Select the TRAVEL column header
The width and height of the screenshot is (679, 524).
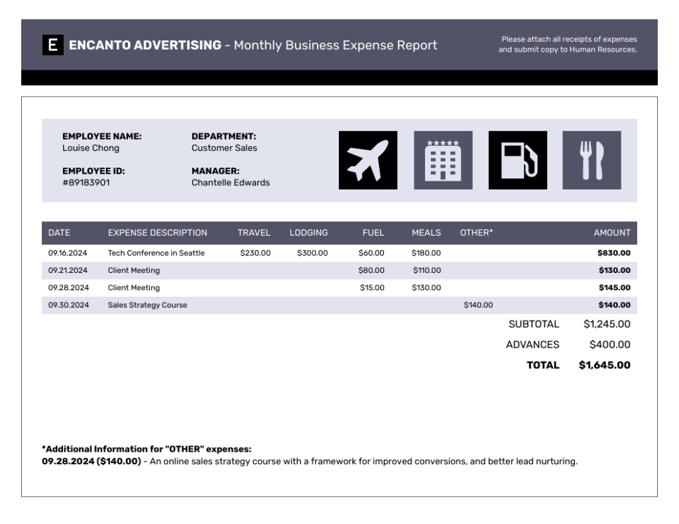[x=253, y=233]
